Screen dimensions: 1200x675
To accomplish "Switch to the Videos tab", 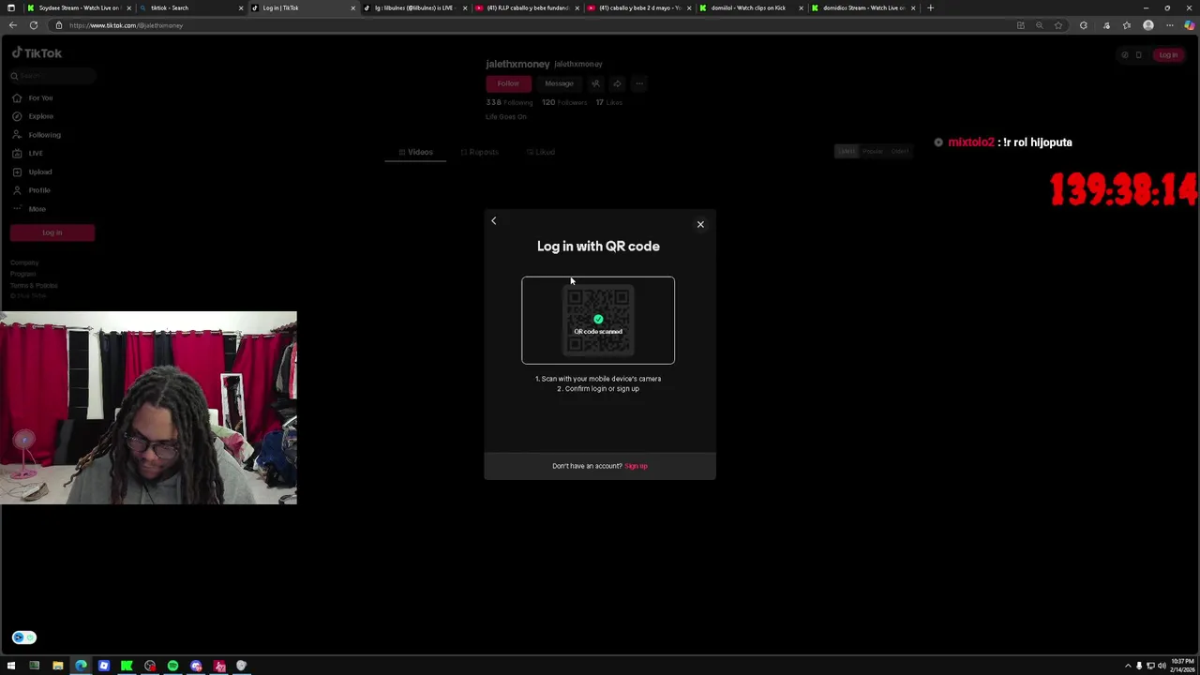I will point(415,152).
